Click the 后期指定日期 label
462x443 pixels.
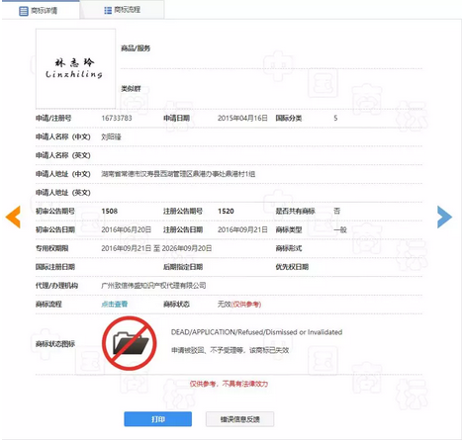tap(183, 267)
